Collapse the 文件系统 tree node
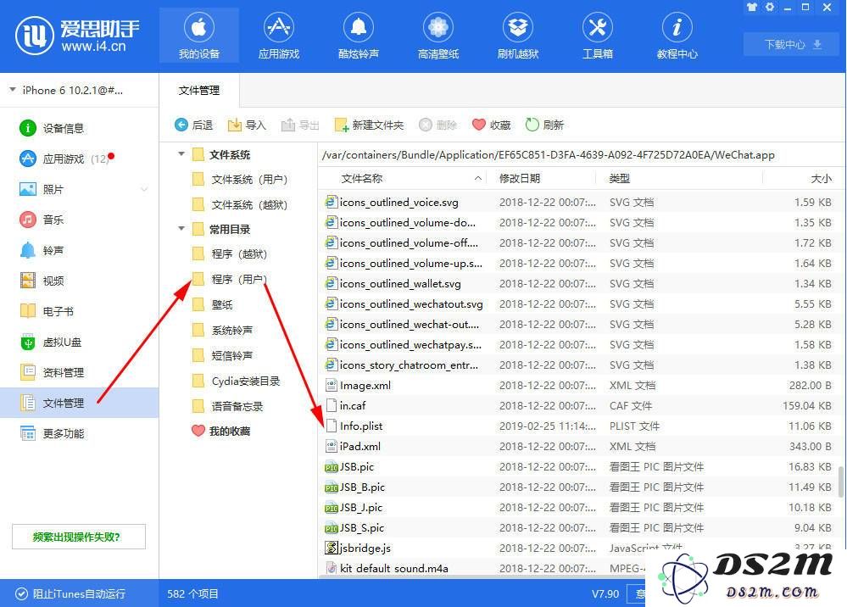The image size is (847, 607). point(181,154)
